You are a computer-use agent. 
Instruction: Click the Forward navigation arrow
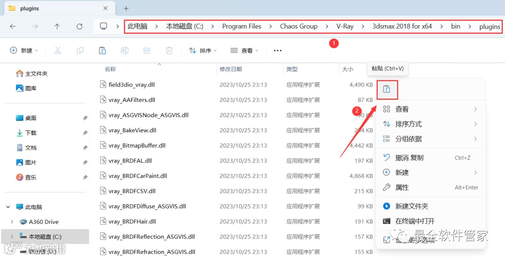[35, 27]
